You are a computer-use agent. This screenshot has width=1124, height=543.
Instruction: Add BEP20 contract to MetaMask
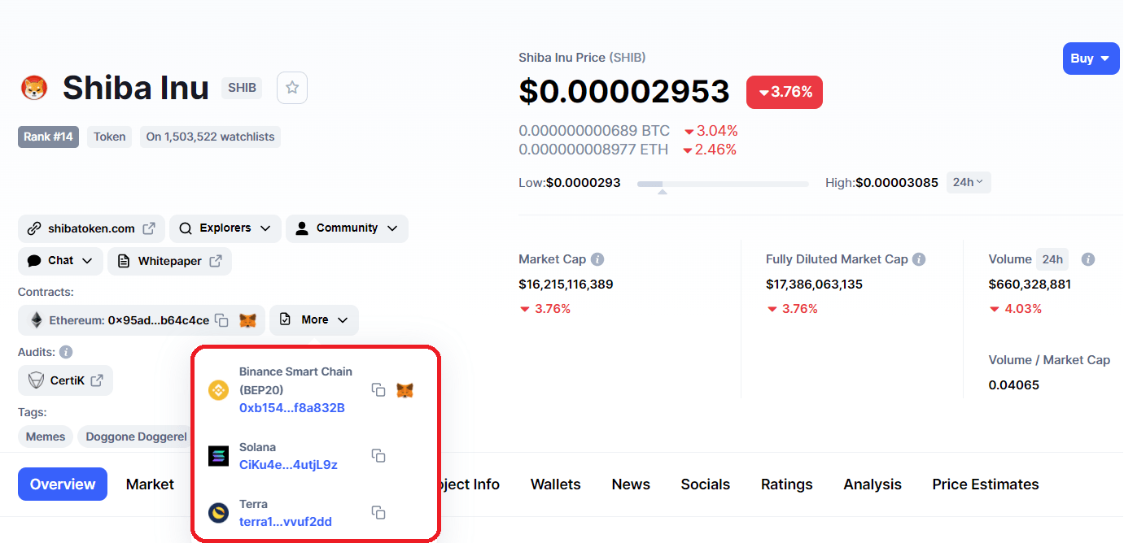coord(405,390)
